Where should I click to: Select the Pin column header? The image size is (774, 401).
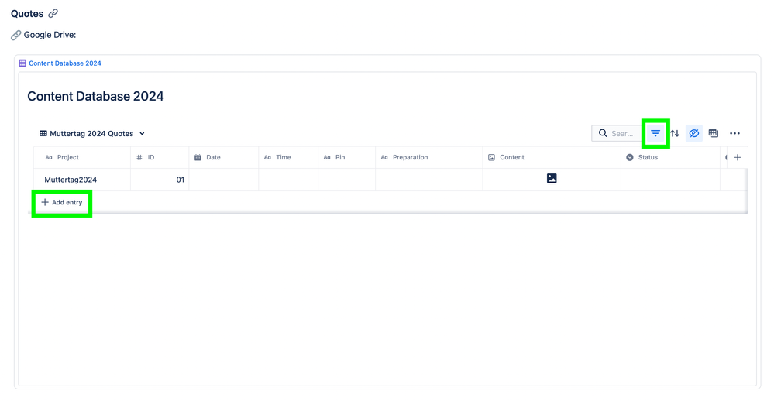346,157
